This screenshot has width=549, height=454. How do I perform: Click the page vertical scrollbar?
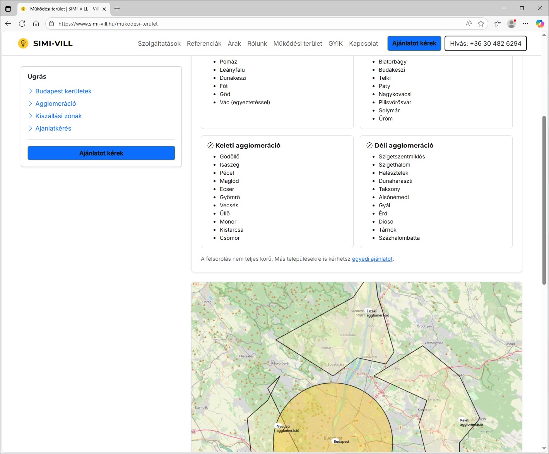[544, 199]
